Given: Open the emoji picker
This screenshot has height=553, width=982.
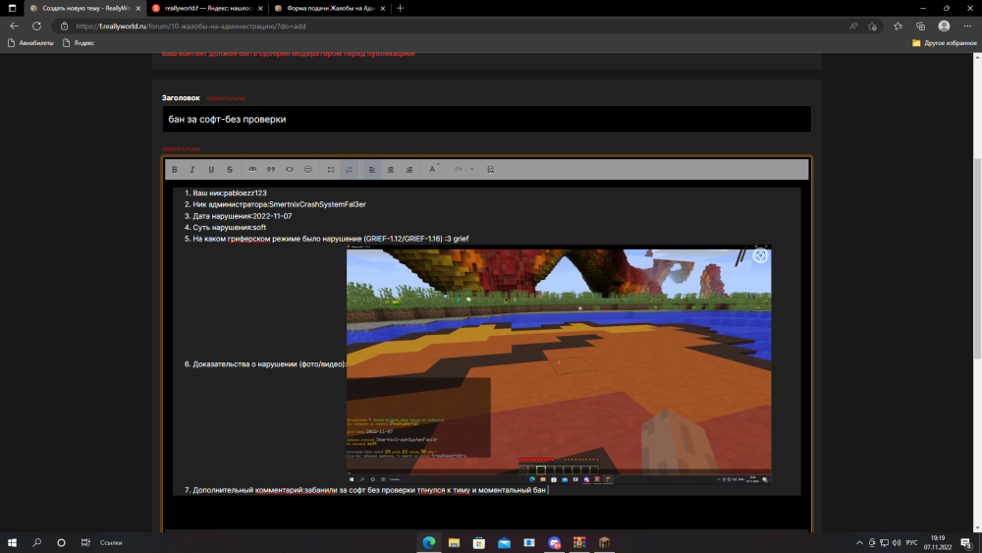Looking at the screenshot, I should click(x=307, y=169).
